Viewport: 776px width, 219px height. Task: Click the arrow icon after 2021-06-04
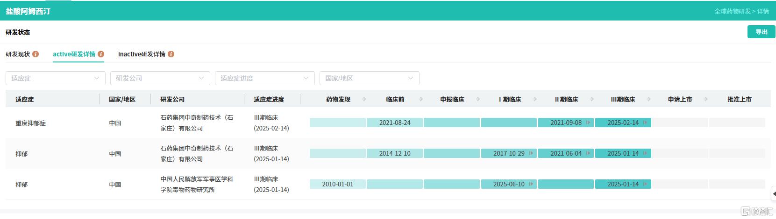(x=588, y=153)
